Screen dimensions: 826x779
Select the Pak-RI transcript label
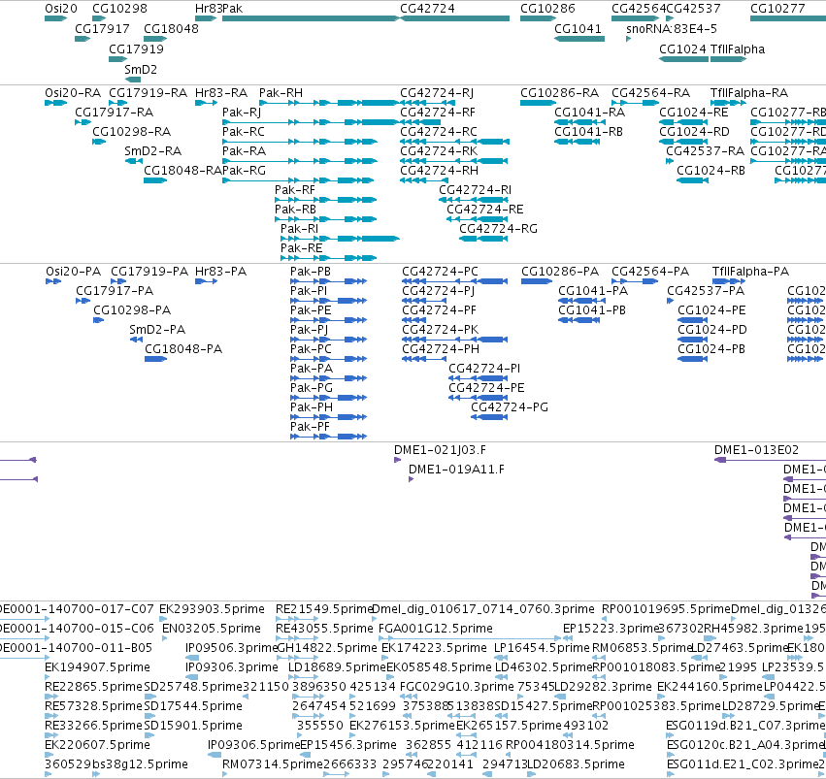(x=299, y=228)
